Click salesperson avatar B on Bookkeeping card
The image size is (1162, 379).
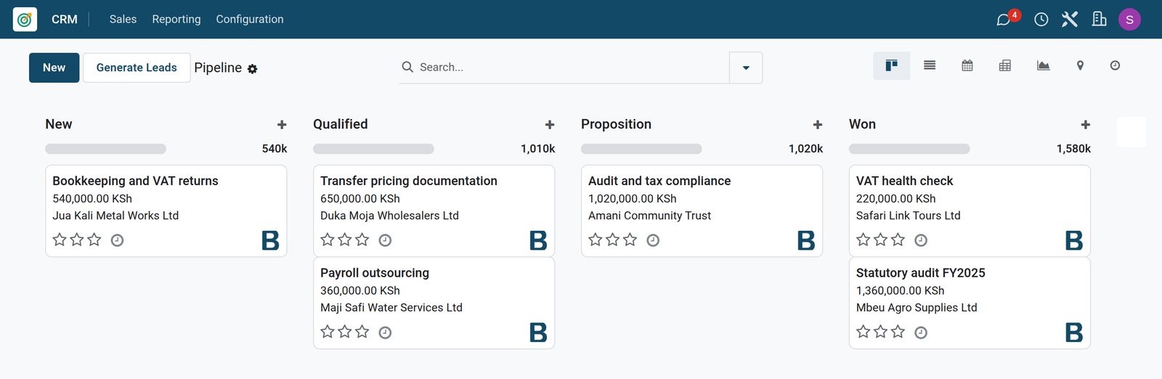point(270,240)
